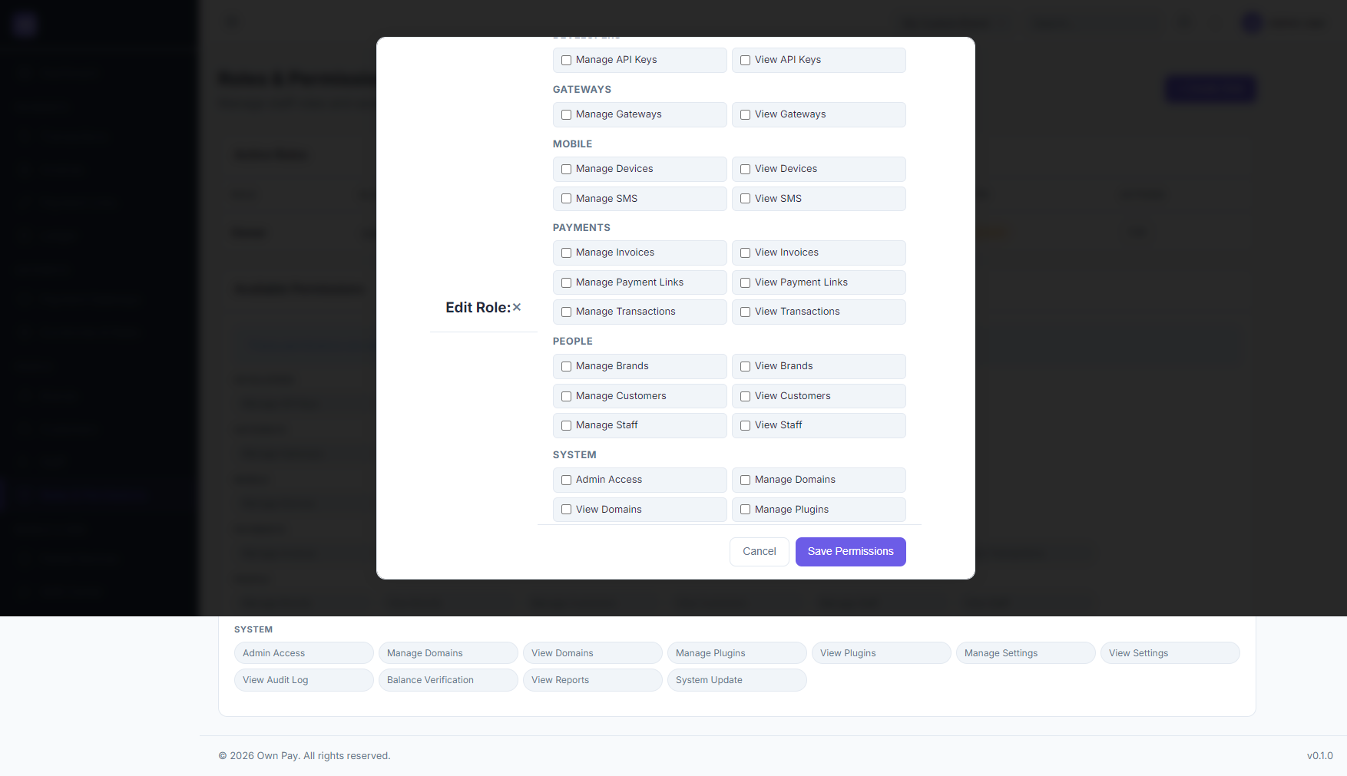Click the MOBILE section heading
This screenshot has width=1347, height=776.
pos(573,144)
